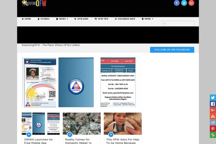Open the OWWA logo splash screen image

click(76, 82)
